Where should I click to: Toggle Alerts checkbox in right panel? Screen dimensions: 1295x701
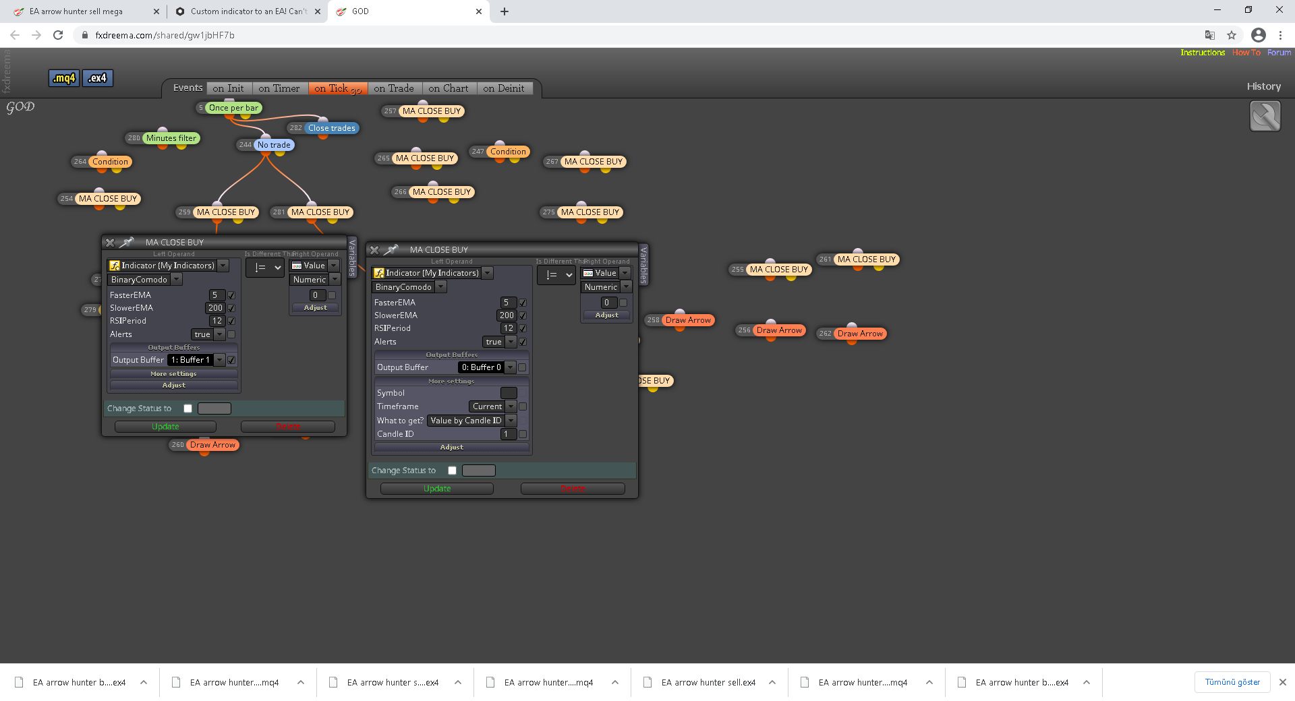(x=523, y=342)
